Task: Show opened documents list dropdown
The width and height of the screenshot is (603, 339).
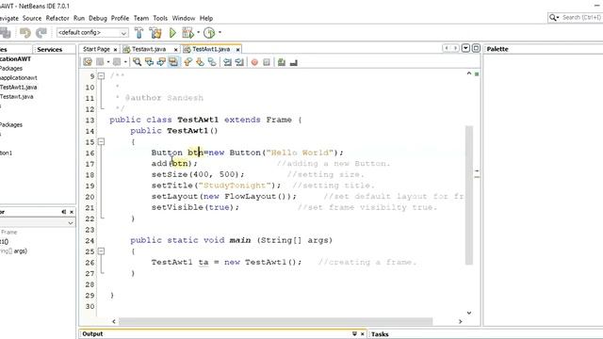Action: (x=465, y=48)
